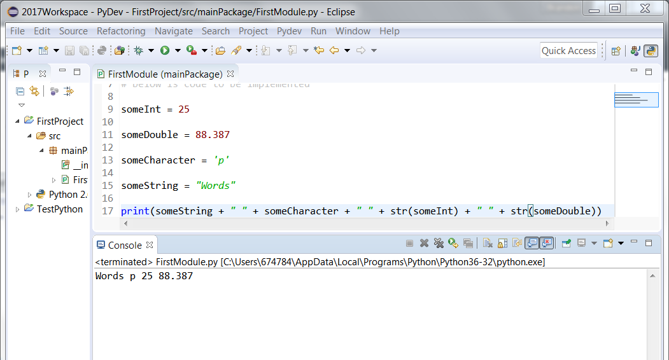The image size is (669, 360).
Task: Collapse the src folder node
Action: pos(29,135)
